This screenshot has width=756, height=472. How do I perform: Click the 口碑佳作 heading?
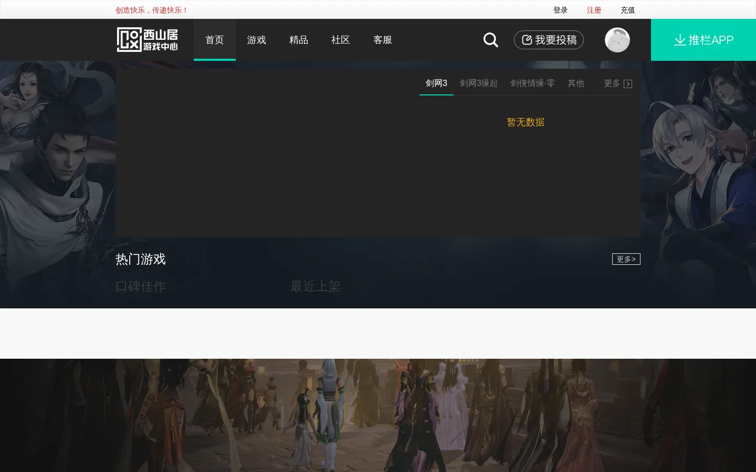[141, 286]
